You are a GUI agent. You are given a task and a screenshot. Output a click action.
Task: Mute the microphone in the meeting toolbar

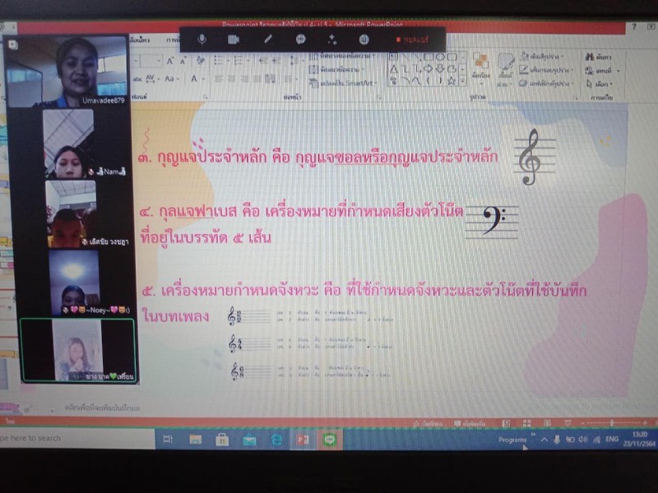(x=202, y=39)
